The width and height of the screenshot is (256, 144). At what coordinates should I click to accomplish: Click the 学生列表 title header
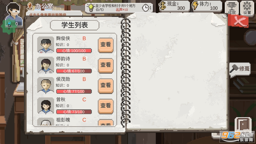[x=75, y=25]
